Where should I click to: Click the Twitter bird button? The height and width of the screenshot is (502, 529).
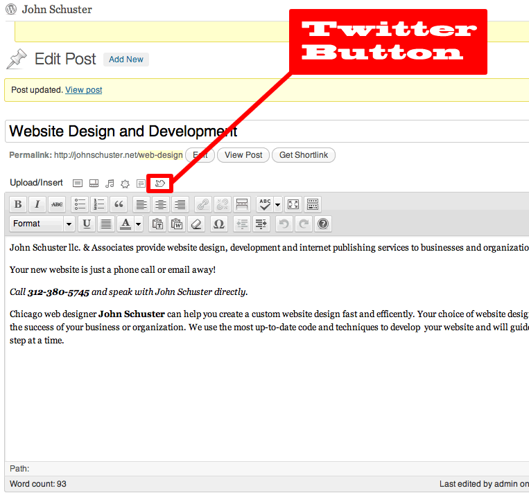pyautogui.click(x=160, y=183)
